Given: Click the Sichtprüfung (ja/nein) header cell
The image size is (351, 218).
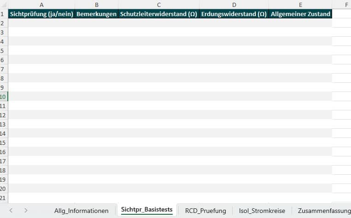Looking at the screenshot, I should 41,14.
